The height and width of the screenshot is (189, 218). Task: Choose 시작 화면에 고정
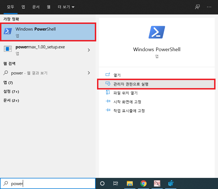click(x=157, y=102)
